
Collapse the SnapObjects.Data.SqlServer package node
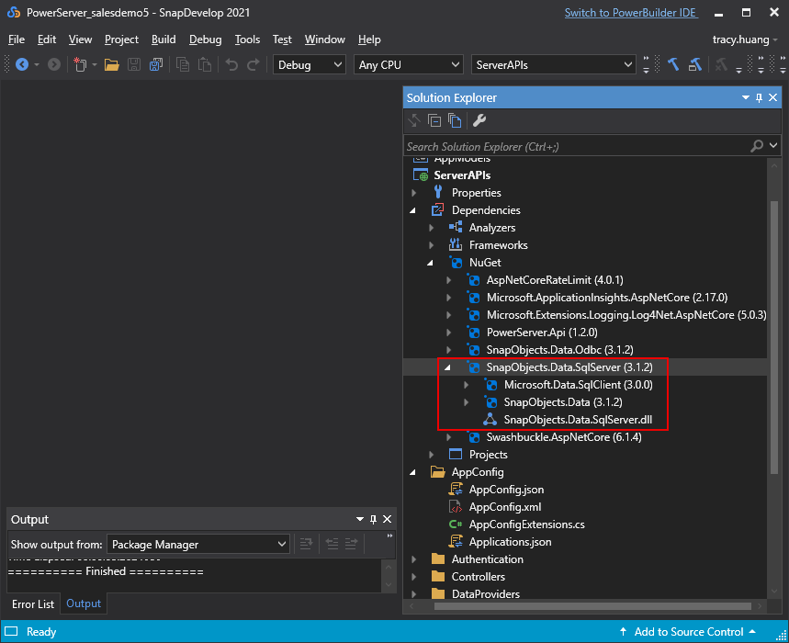pos(447,367)
